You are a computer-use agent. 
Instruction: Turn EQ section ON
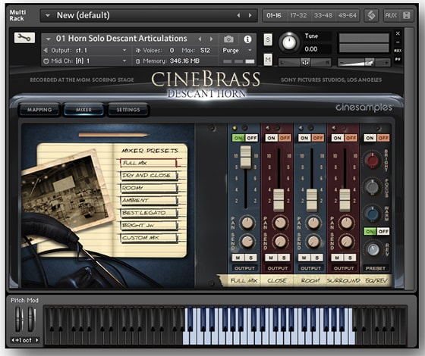[x=370, y=138]
